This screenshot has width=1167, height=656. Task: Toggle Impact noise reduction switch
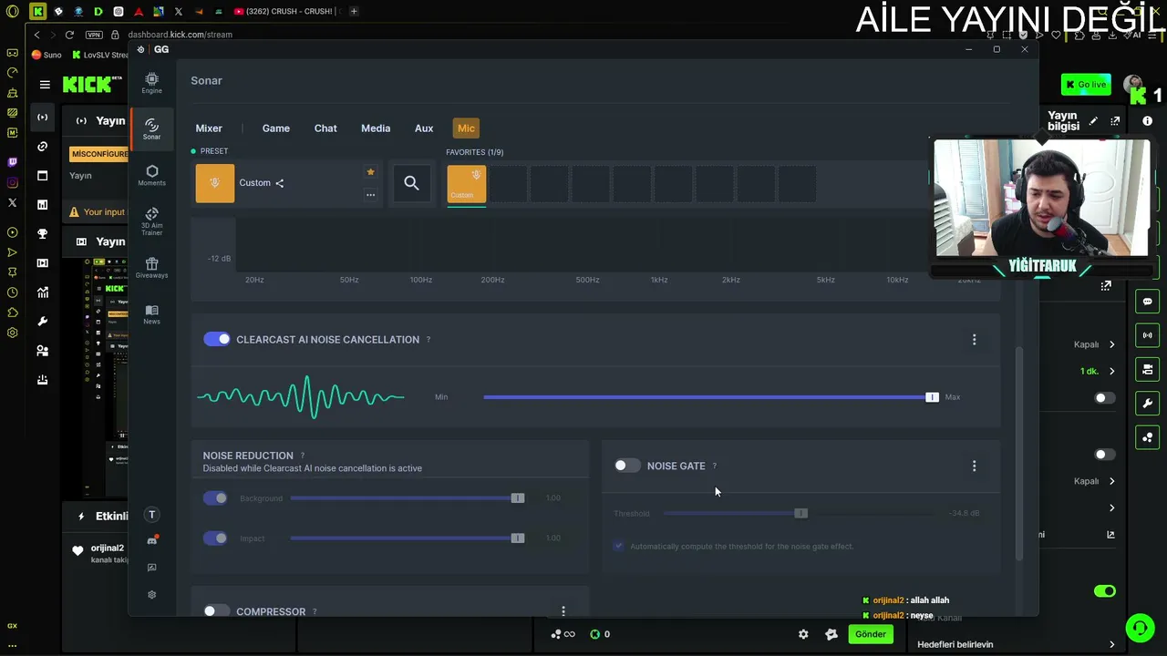tap(215, 538)
